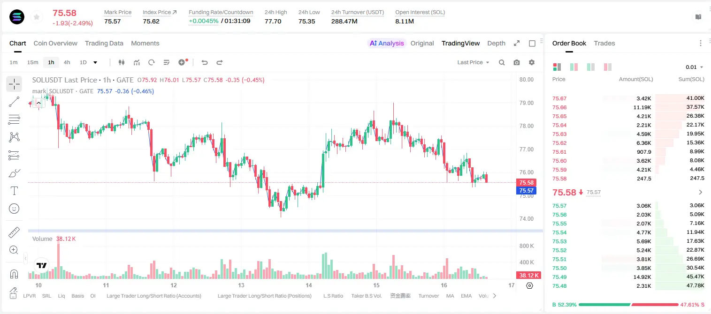Switch chart to Depth view

pyautogui.click(x=496, y=43)
